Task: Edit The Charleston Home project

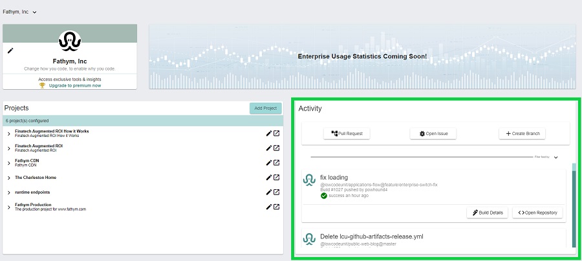Action: point(269,178)
